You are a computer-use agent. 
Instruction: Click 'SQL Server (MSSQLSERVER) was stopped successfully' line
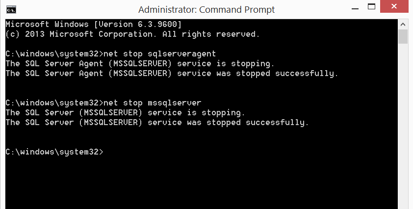157,123
